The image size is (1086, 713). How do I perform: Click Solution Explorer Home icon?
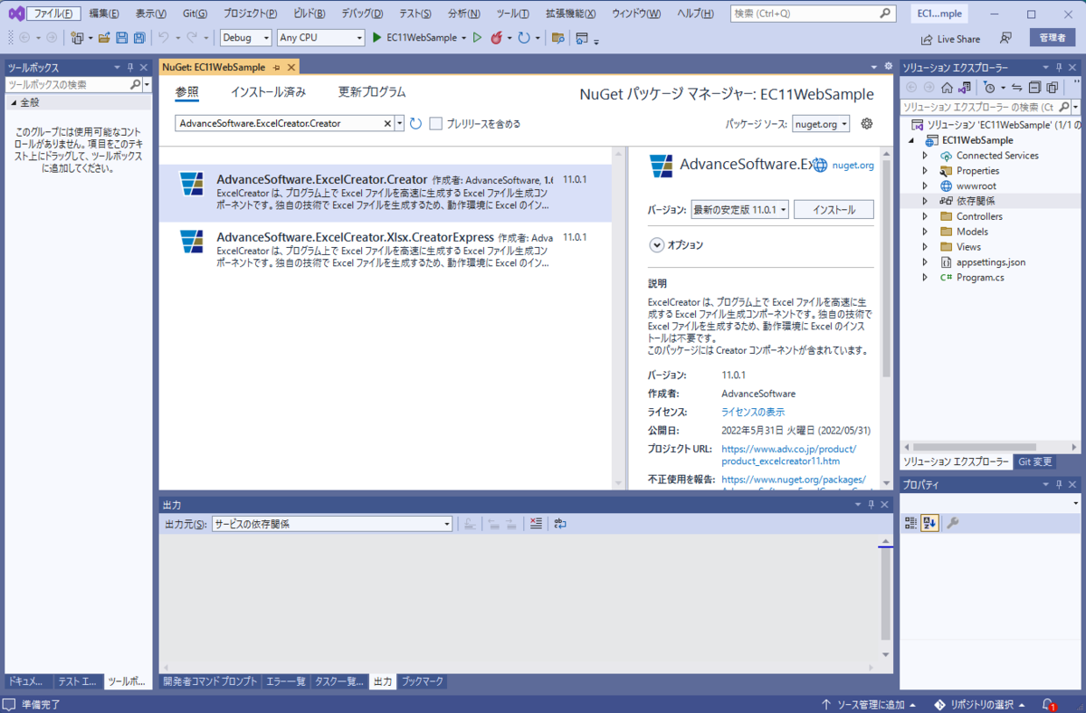point(947,88)
